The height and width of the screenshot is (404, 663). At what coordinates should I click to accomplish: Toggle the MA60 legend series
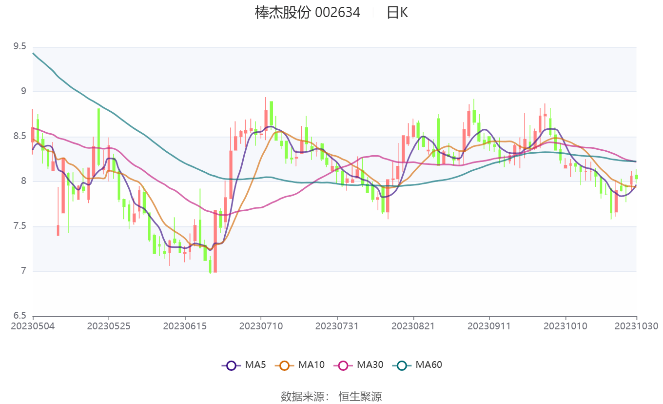[x=417, y=364]
